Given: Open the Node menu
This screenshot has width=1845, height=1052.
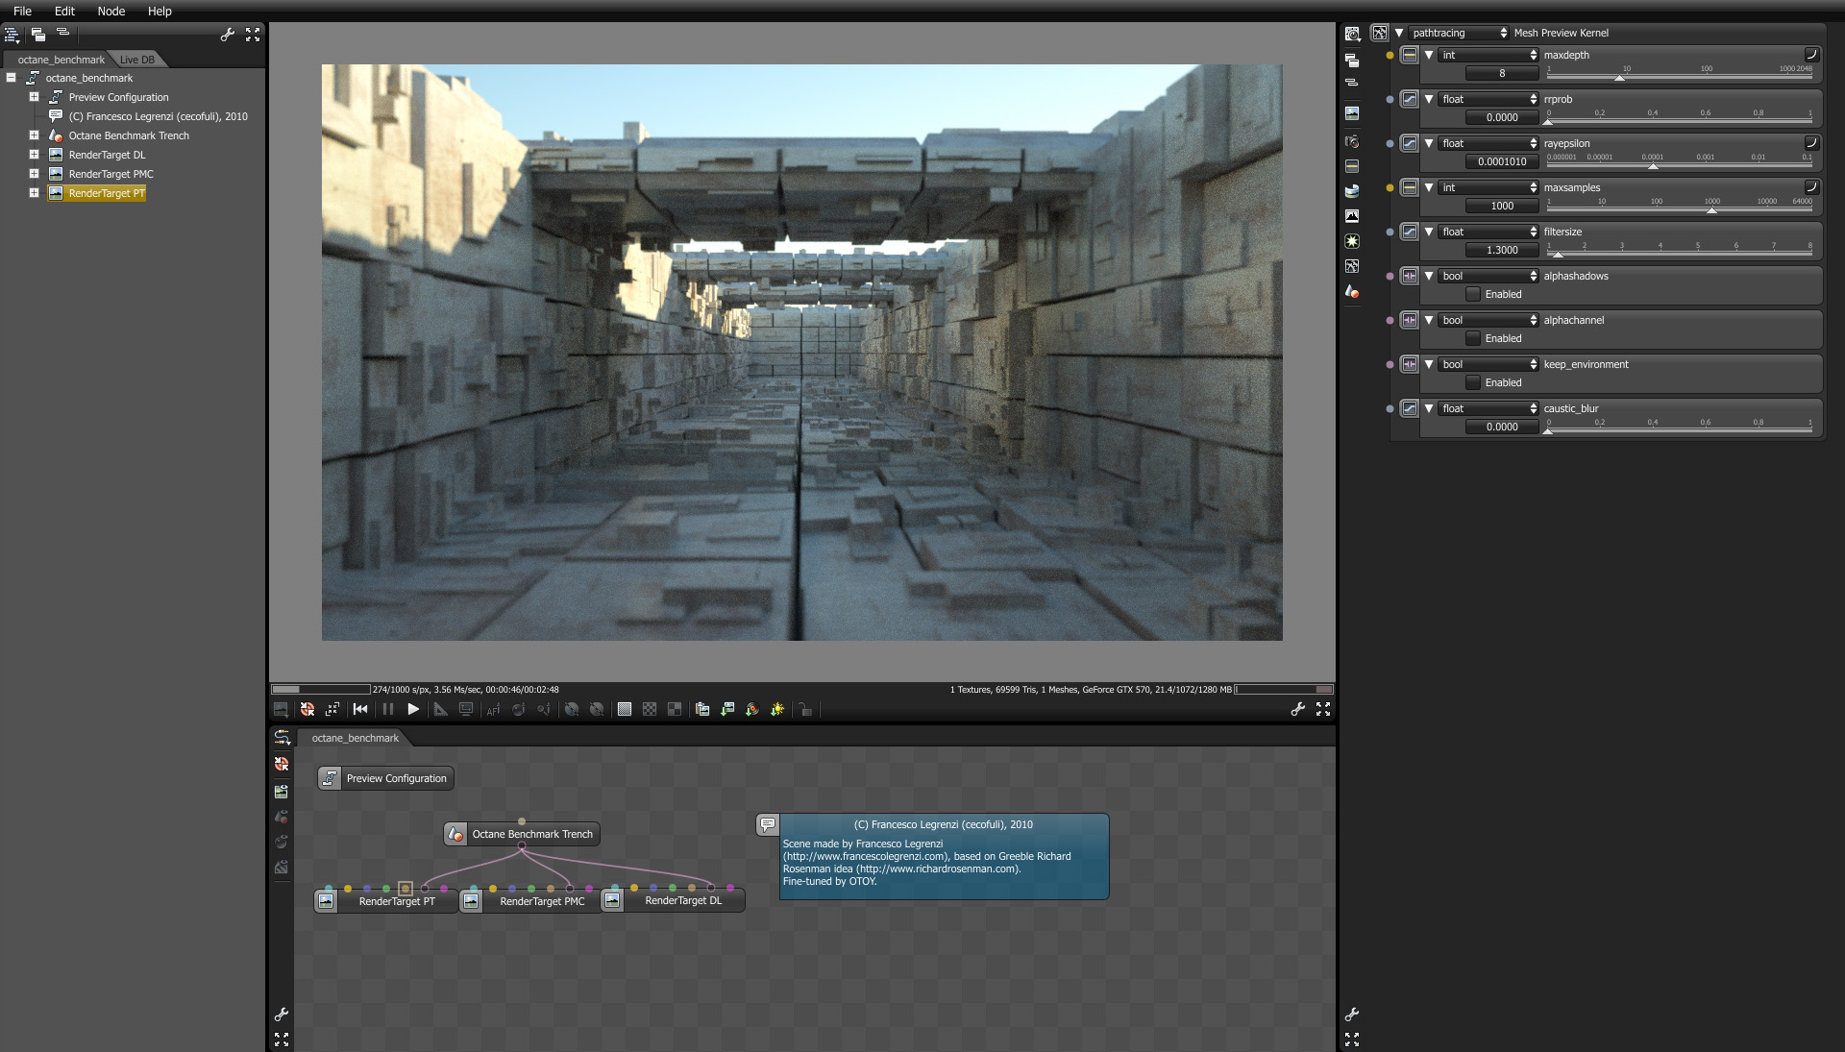Looking at the screenshot, I should [111, 11].
